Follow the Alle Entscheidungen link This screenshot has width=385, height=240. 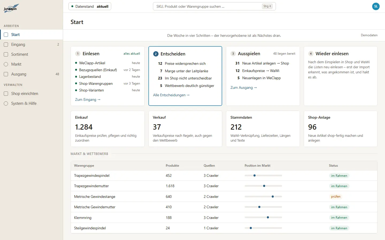pyautogui.click(x=171, y=95)
